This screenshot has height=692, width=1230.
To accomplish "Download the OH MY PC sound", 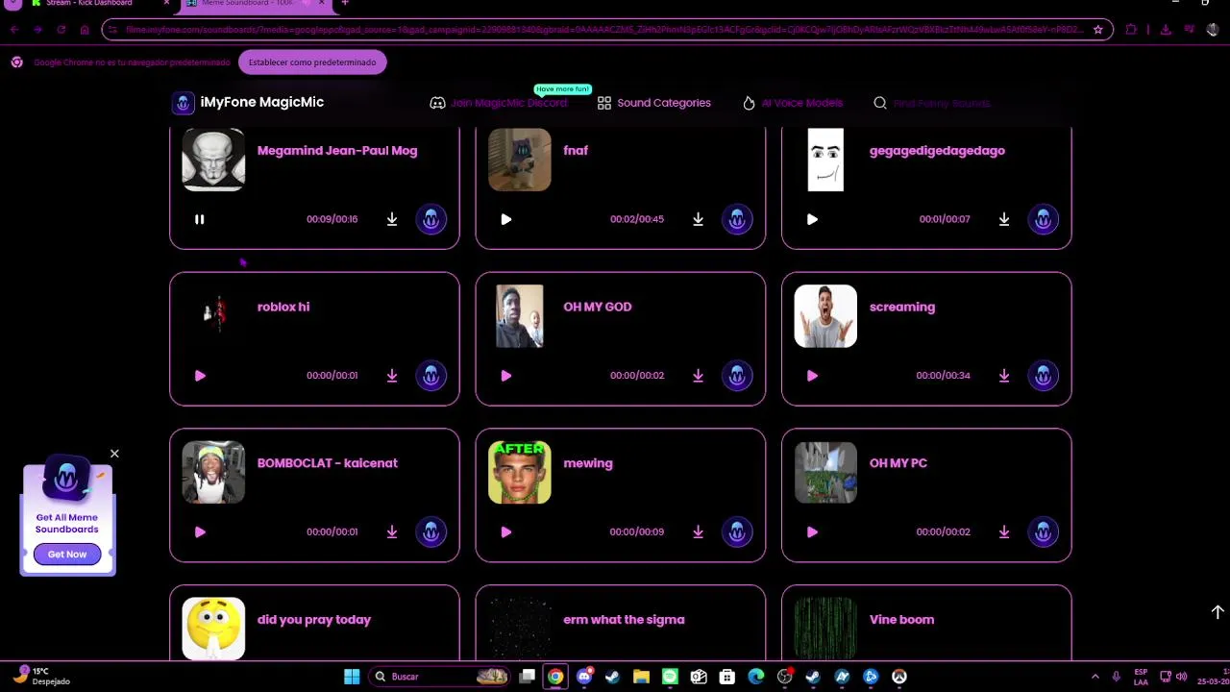I will [x=1004, y=531].
